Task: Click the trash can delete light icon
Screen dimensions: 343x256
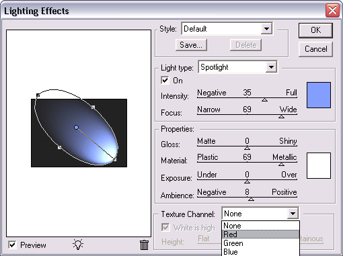Action: click(144, 245)
